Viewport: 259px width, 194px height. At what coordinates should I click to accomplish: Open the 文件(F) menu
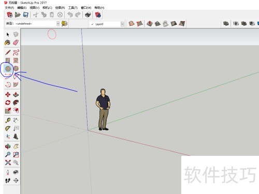9,8
